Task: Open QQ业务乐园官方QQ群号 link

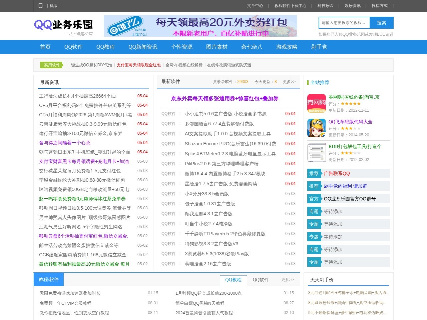Action: coord(350,199)
